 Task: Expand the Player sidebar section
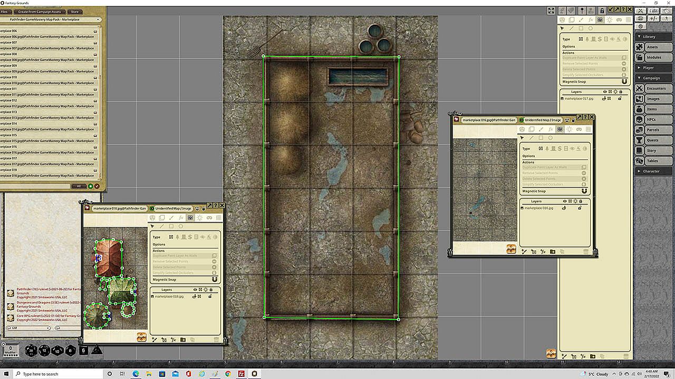(x=654, y=67)
